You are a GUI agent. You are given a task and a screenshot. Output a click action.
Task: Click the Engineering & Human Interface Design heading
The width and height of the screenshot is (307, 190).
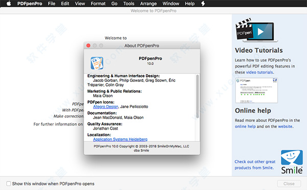click(123, 76)
